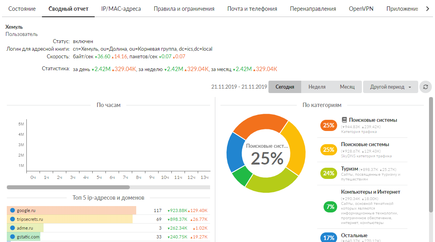435x242 pixels.
Task: Click the horizontal scrollbar under the hourly chart
Action: click(68, 187)
